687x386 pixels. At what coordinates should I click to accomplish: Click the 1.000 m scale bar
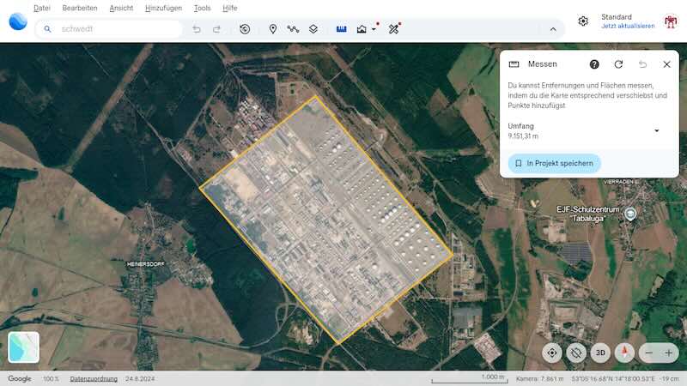click(470, 378)
